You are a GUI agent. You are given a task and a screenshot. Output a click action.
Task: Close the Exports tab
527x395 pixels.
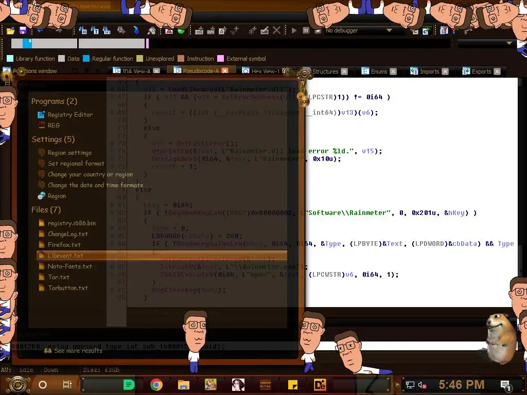497,71
